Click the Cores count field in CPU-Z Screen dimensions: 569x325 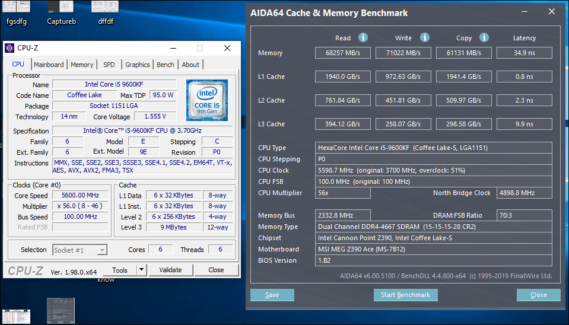click(160, 249)
